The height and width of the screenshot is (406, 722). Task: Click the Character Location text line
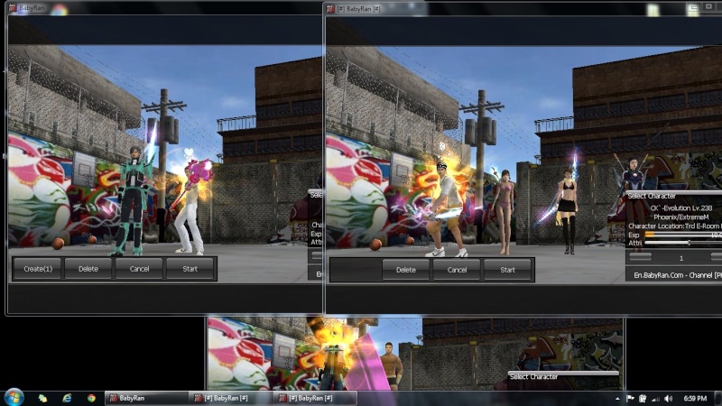674,226
